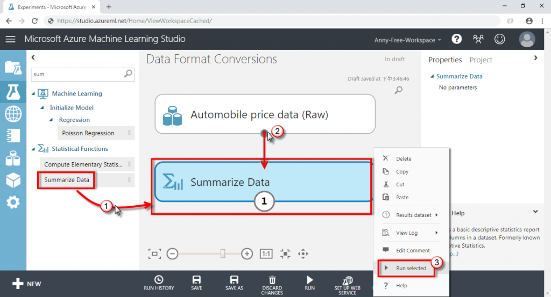The height and width of the screenshot is (297, 551).
Task: Click the center selection icon in canvas toolbar
Action: (285, 253)
